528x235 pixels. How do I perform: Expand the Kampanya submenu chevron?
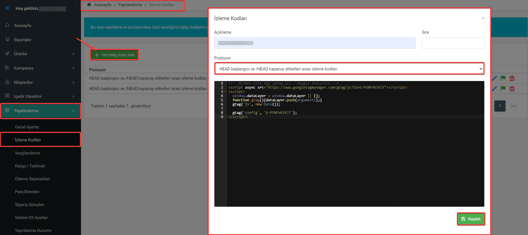73,68
